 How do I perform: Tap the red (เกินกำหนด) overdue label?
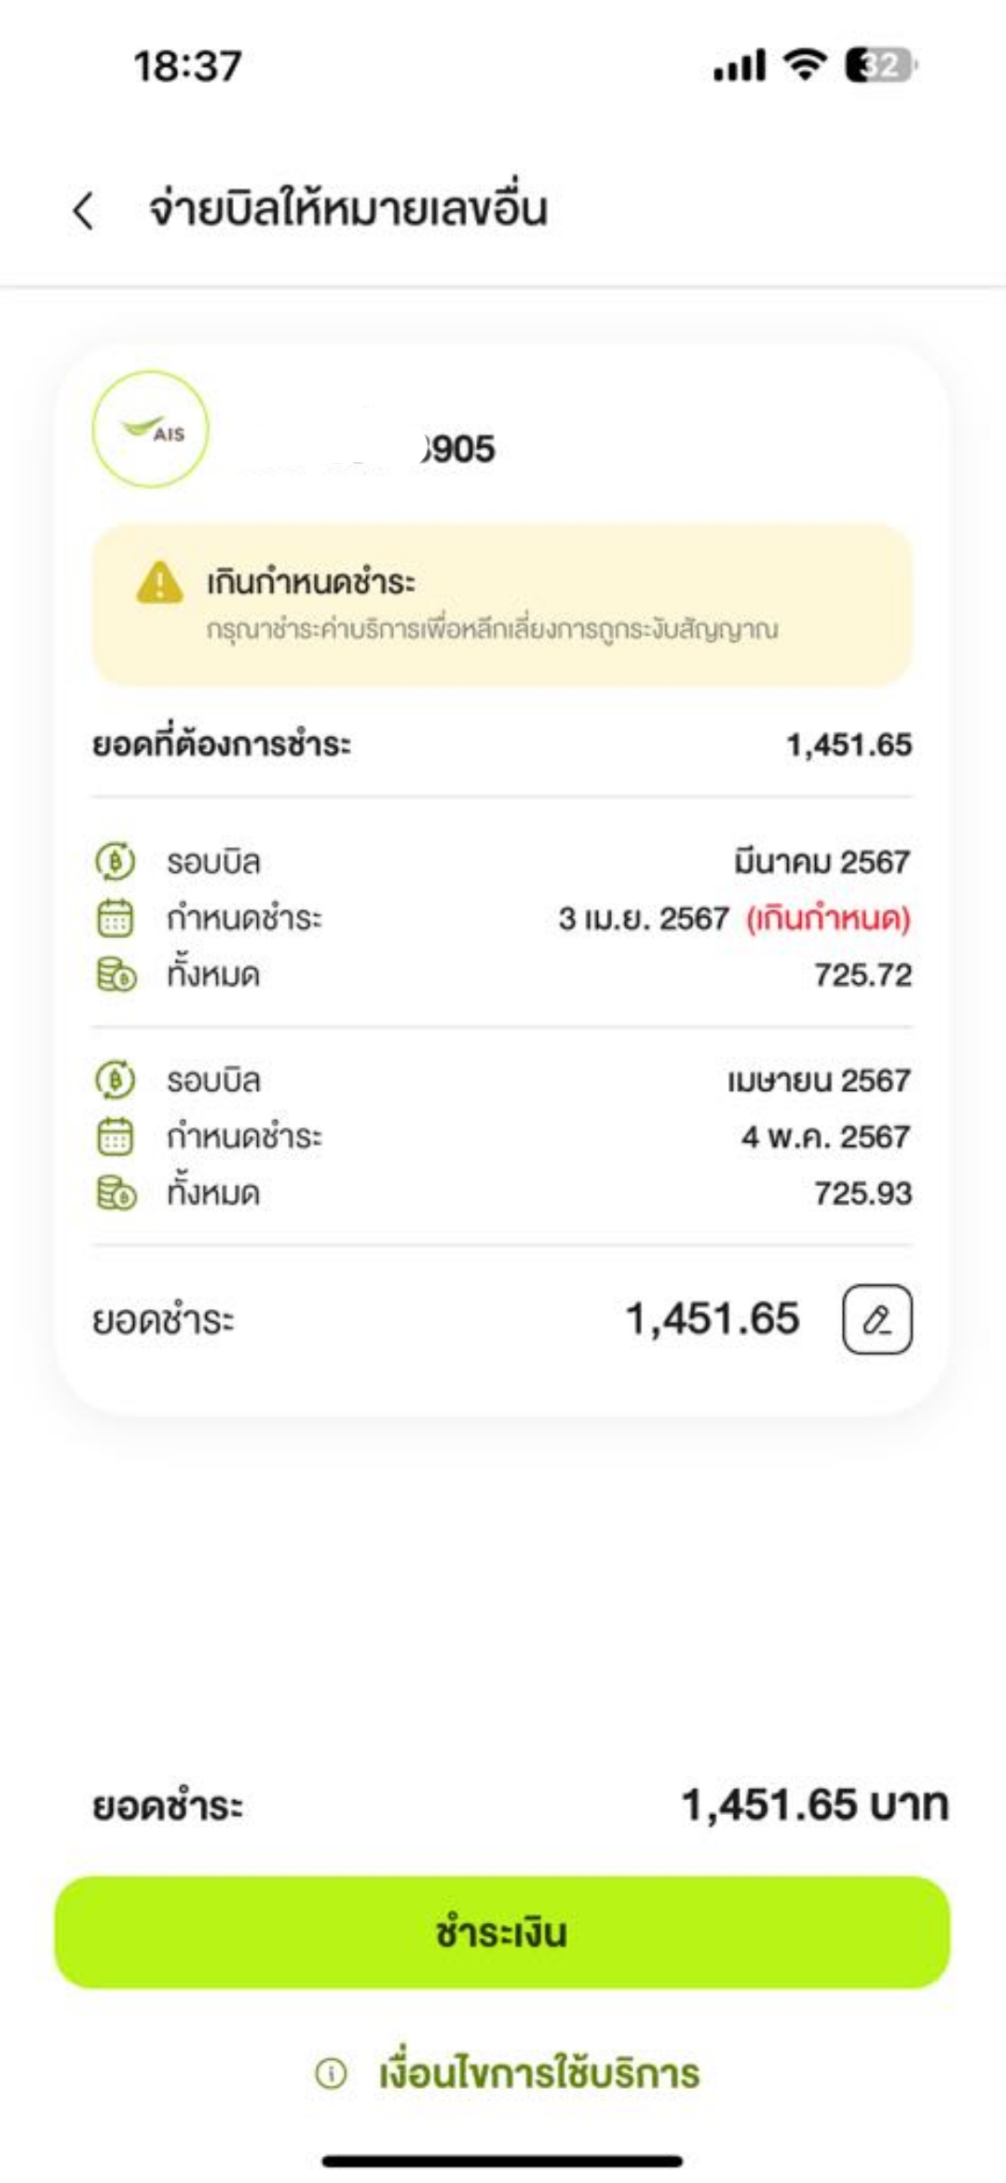pyautogui.click(x=828, y=919)
